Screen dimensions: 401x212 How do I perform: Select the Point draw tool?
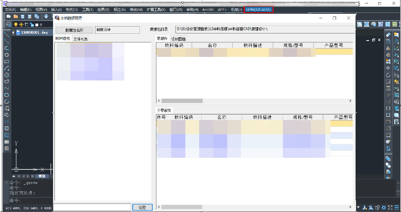7,122
